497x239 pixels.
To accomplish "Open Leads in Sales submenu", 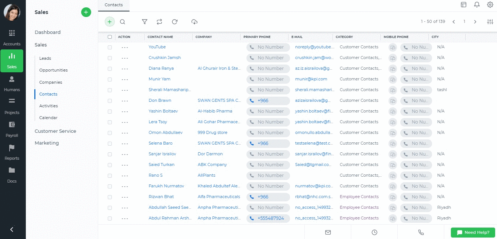I will point(45,58).
